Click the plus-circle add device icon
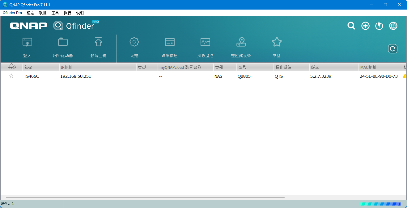Viewport: 407px width, 208px height. [366, 26]
